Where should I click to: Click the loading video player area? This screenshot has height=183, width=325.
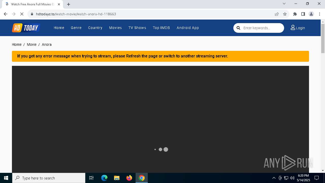(160, 119)
